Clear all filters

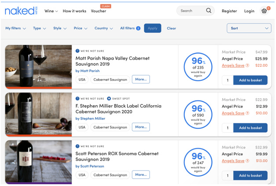coord(171,28)
